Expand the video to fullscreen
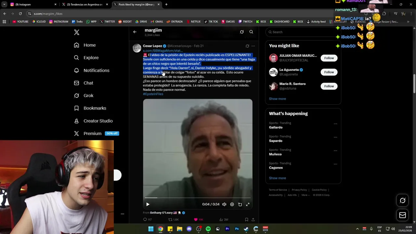 (248, 204)
